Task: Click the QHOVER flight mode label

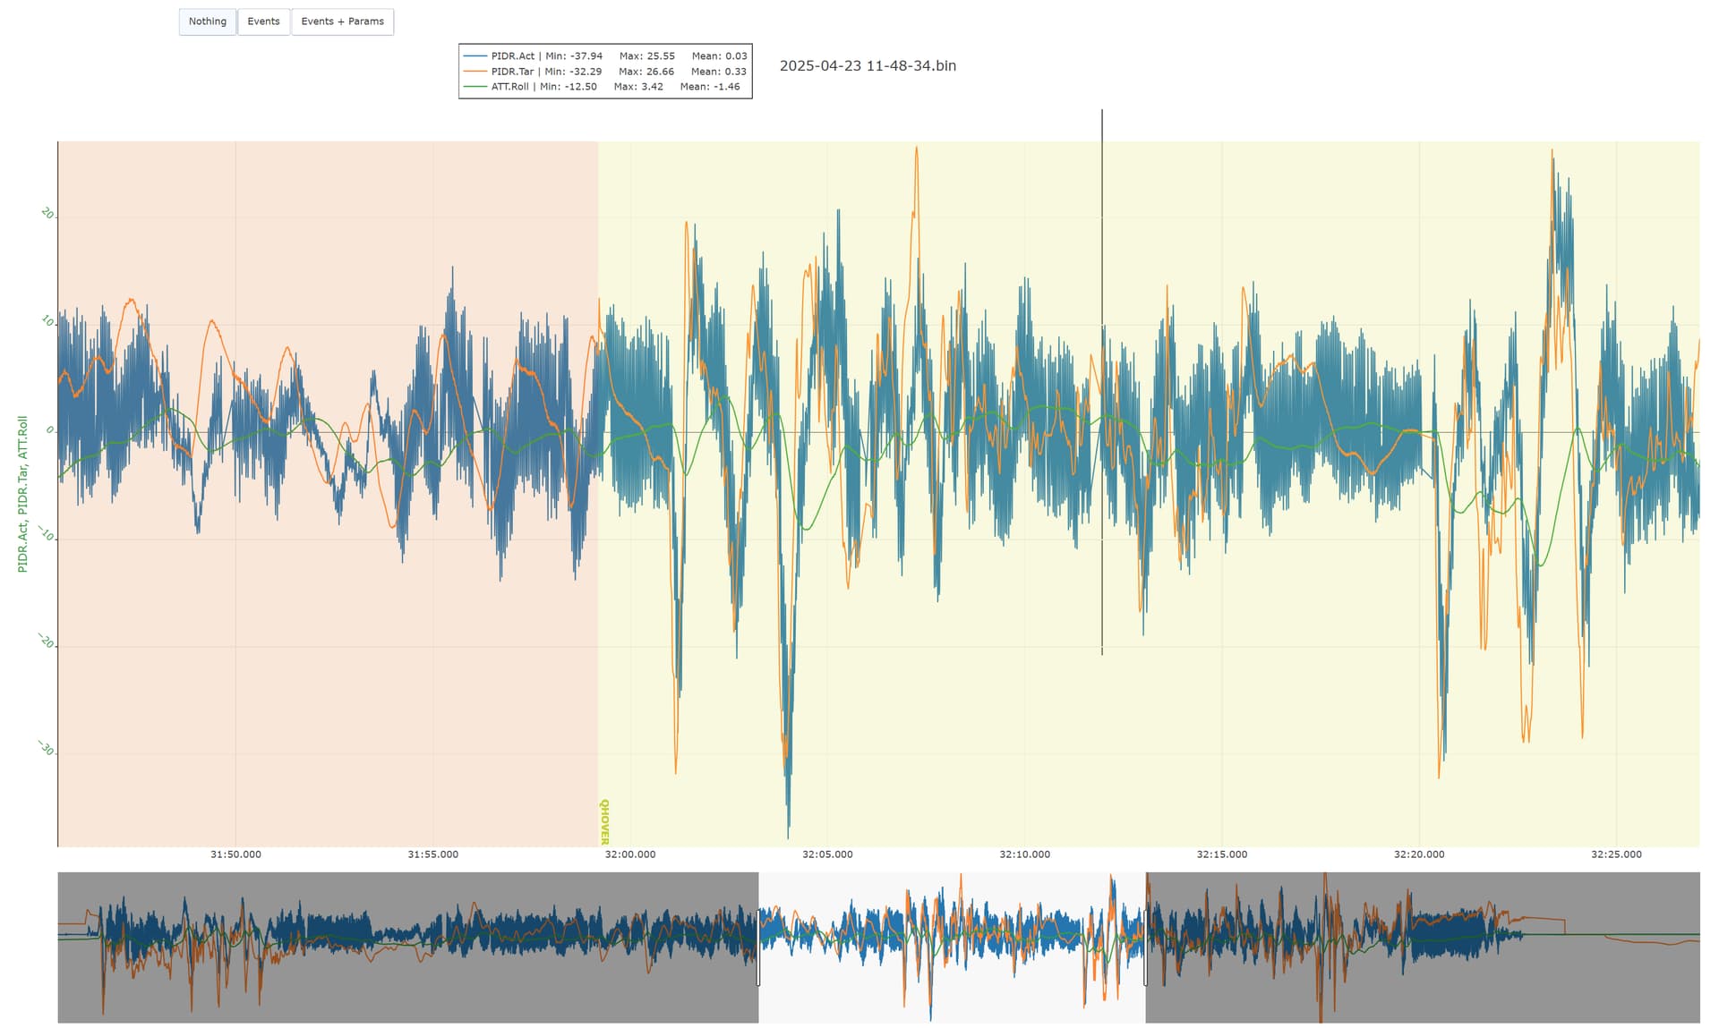Action: pyautogui.click(x=604, y=822)
